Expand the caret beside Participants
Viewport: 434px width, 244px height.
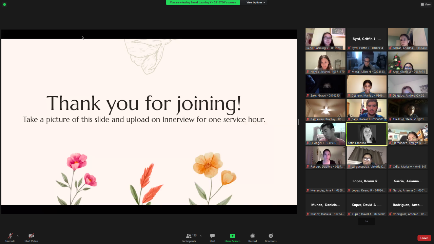pos(201,236)
